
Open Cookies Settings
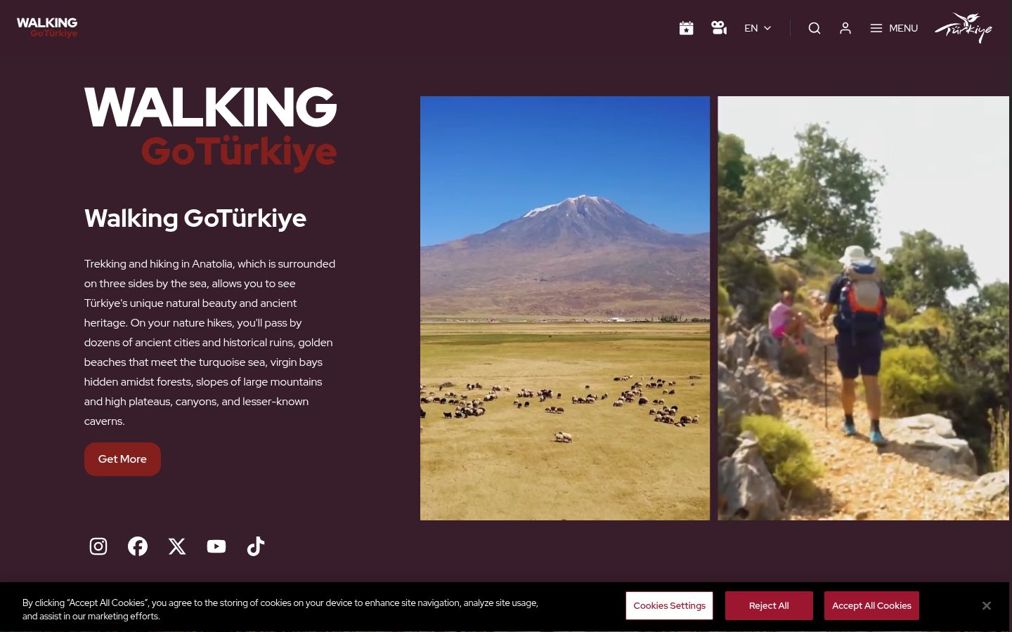(669, 605)
